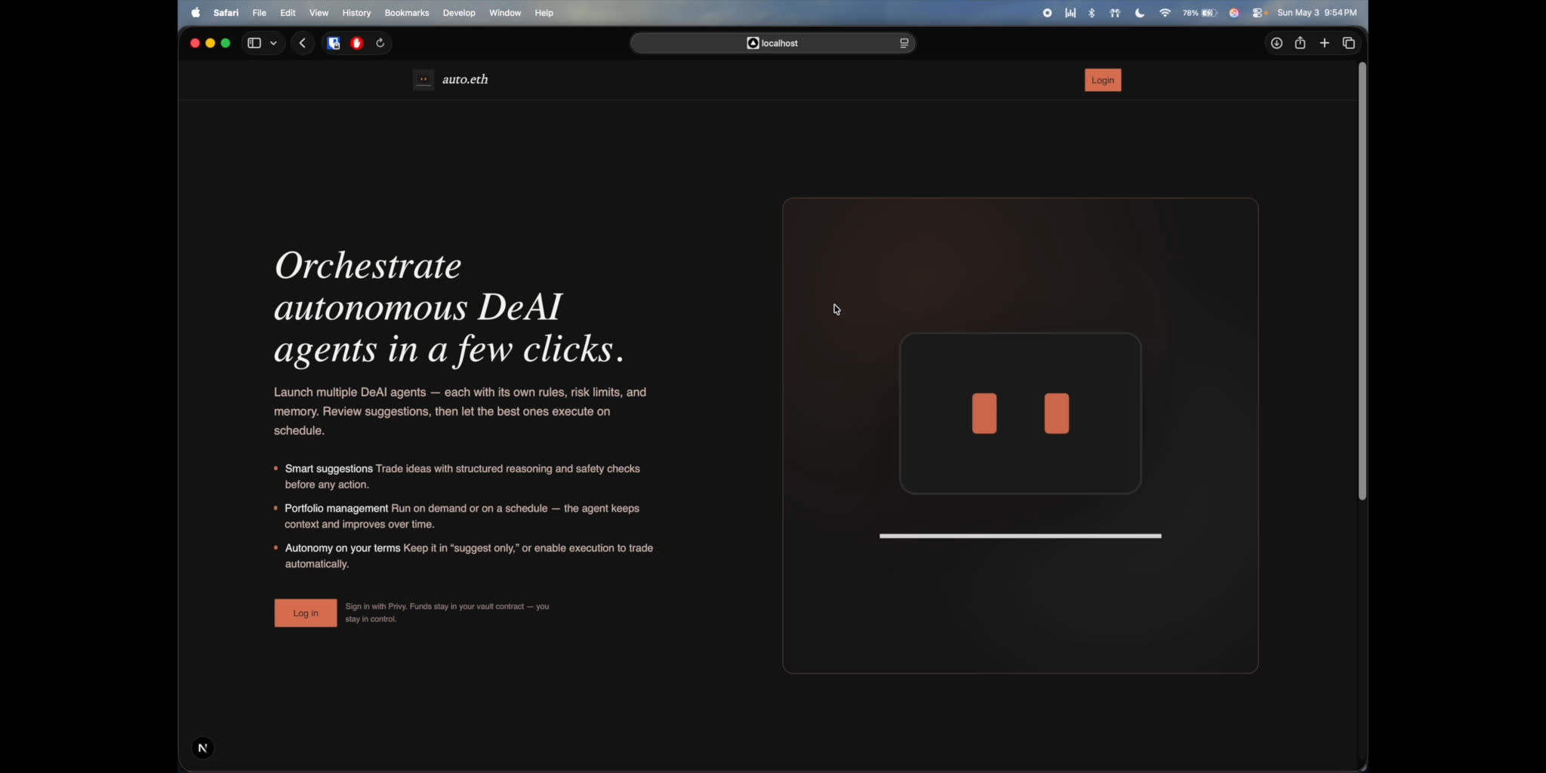Open the Apple menu
Viewport: 1546px width, 773px height.
(196, 13)
